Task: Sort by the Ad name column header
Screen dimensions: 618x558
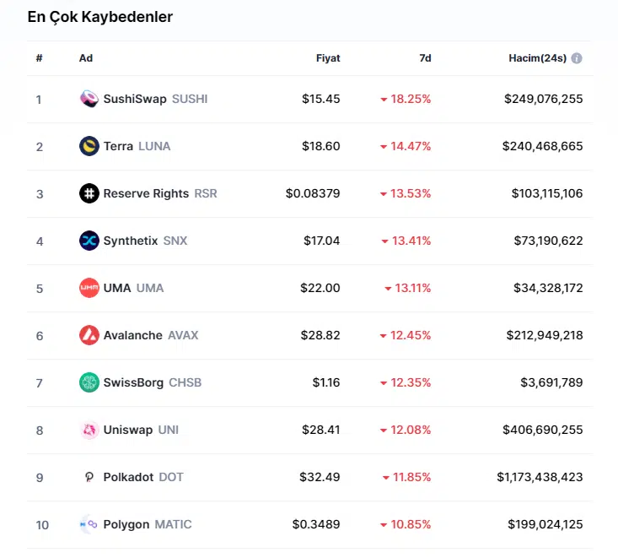Action: tap(86, 58)
